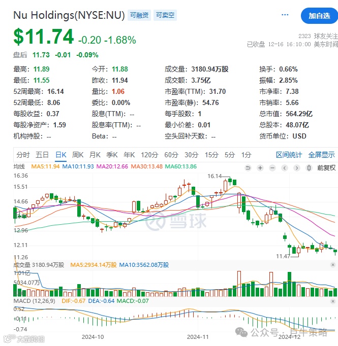Click the $11.74 current price
Viewport: 338px width, 346px height.
[44, 37]
